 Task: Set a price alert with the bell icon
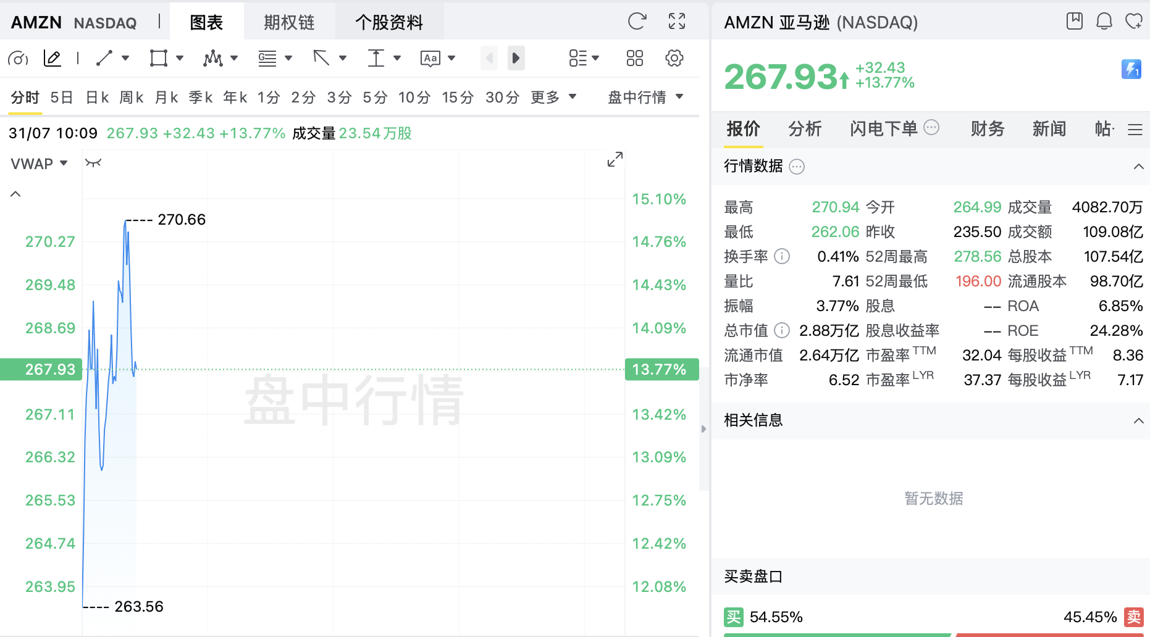pyautogui.click(x=1104, y=21)
